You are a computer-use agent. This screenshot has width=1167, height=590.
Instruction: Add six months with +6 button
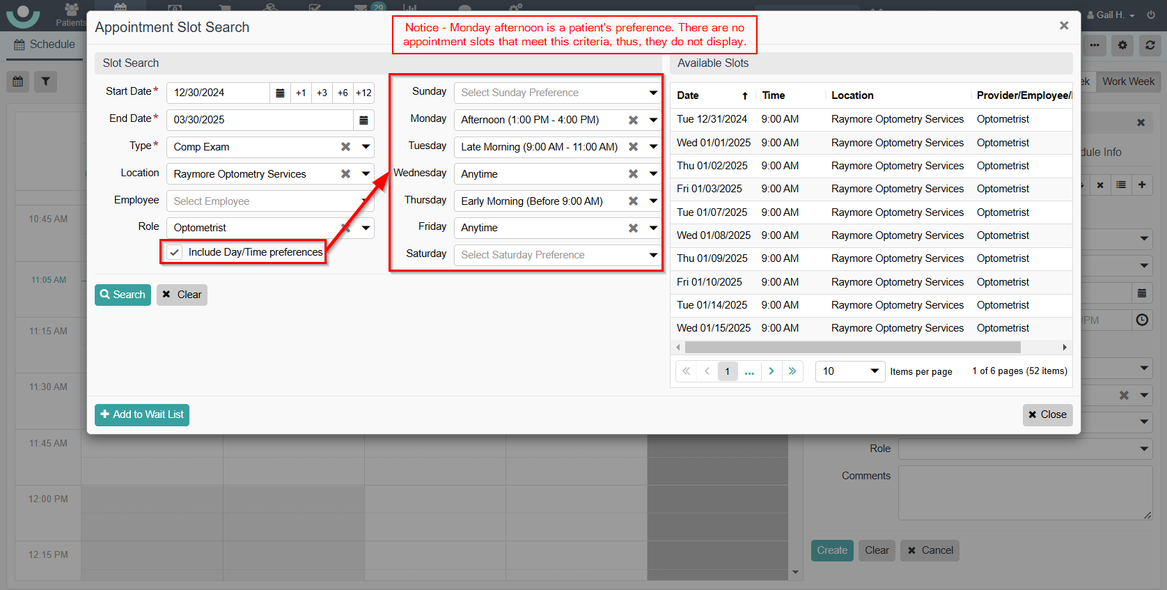tap(343, 93)
